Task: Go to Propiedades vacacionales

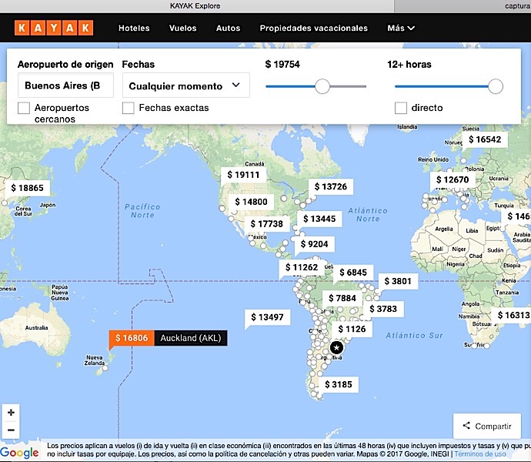Action: (x=313, y=28)
